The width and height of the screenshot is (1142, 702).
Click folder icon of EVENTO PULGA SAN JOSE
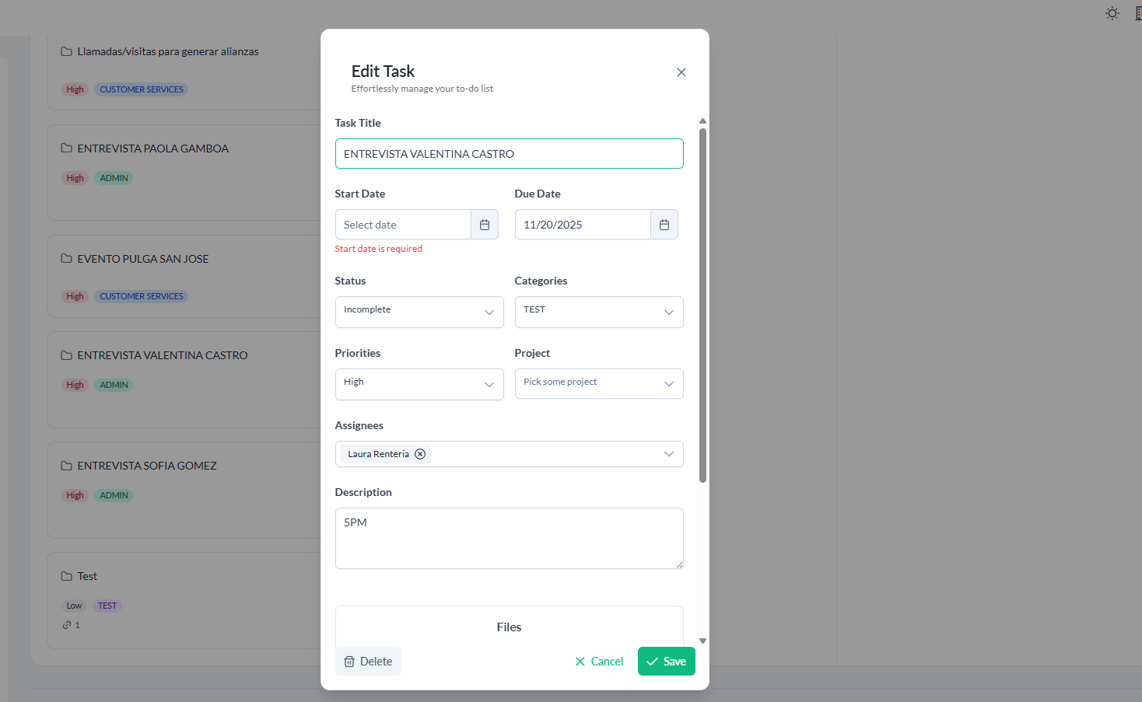(x=67, y=259)
